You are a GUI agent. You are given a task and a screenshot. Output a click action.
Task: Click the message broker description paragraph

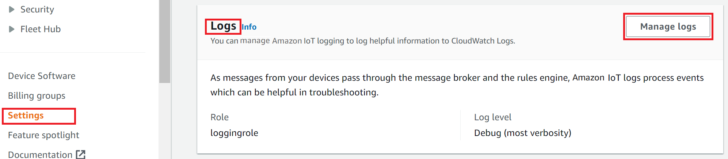pyautogui.click(x=457, y=85)
